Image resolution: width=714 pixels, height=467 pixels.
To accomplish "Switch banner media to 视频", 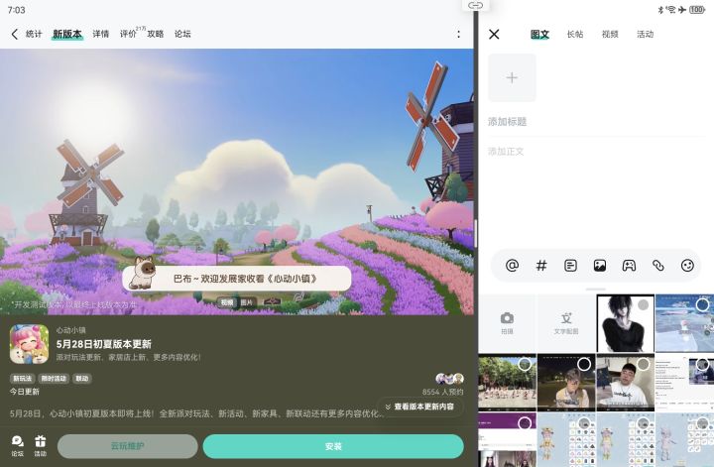I will click(x=227, y=302).
